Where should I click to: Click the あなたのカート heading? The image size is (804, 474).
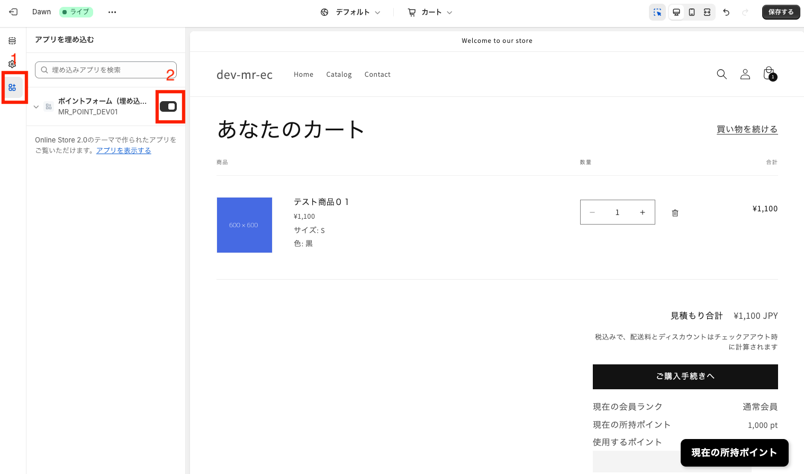click(291, 129)
